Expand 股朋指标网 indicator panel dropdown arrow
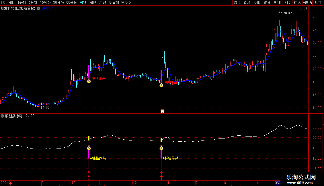 3,116
